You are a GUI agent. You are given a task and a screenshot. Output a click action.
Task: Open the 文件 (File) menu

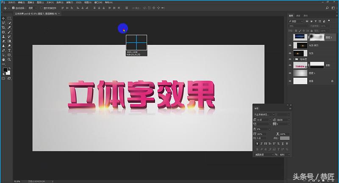11,3
